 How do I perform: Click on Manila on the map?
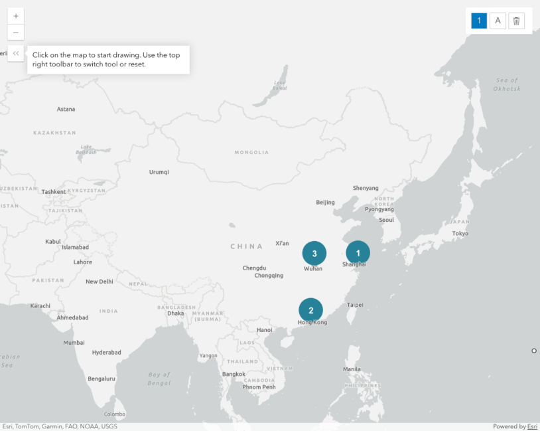[352, 369]
